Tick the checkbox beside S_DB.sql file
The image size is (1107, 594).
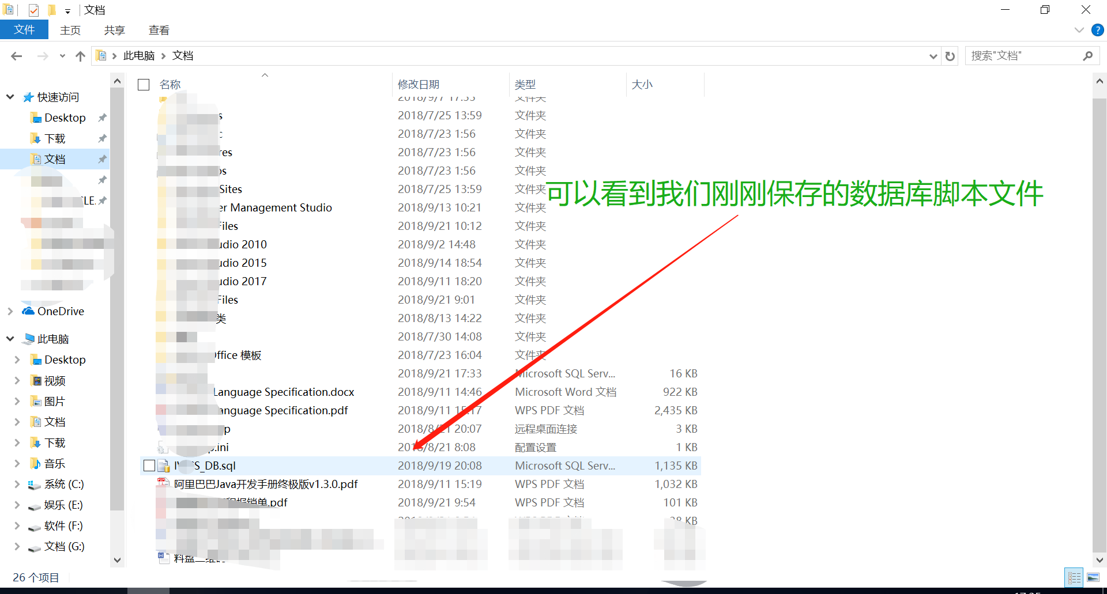click(x=149, y=466)
